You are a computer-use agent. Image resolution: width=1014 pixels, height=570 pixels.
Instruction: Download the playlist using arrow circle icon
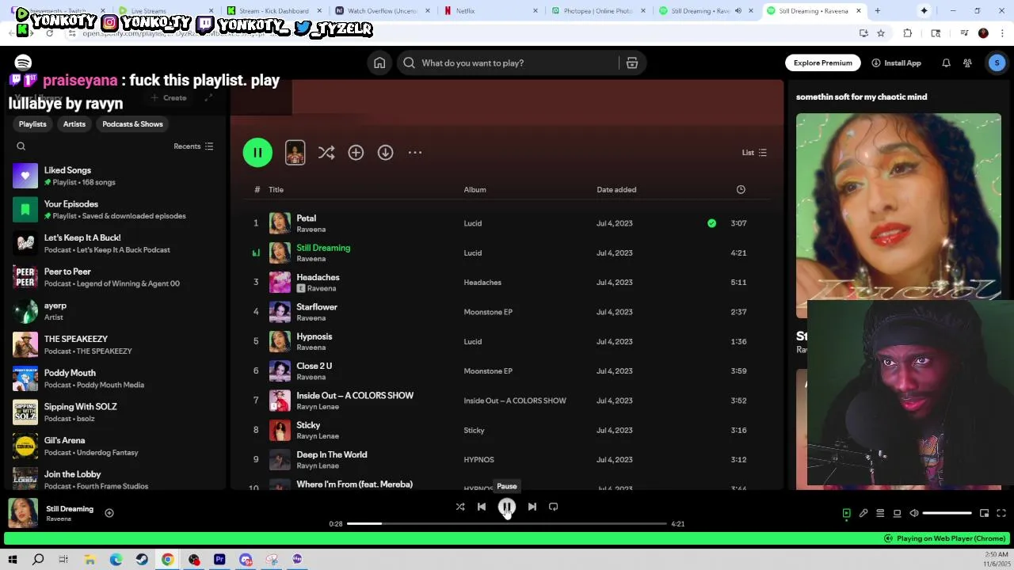coord(385,153)
